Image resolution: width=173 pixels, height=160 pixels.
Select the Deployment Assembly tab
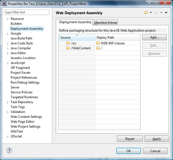point(74,22)
